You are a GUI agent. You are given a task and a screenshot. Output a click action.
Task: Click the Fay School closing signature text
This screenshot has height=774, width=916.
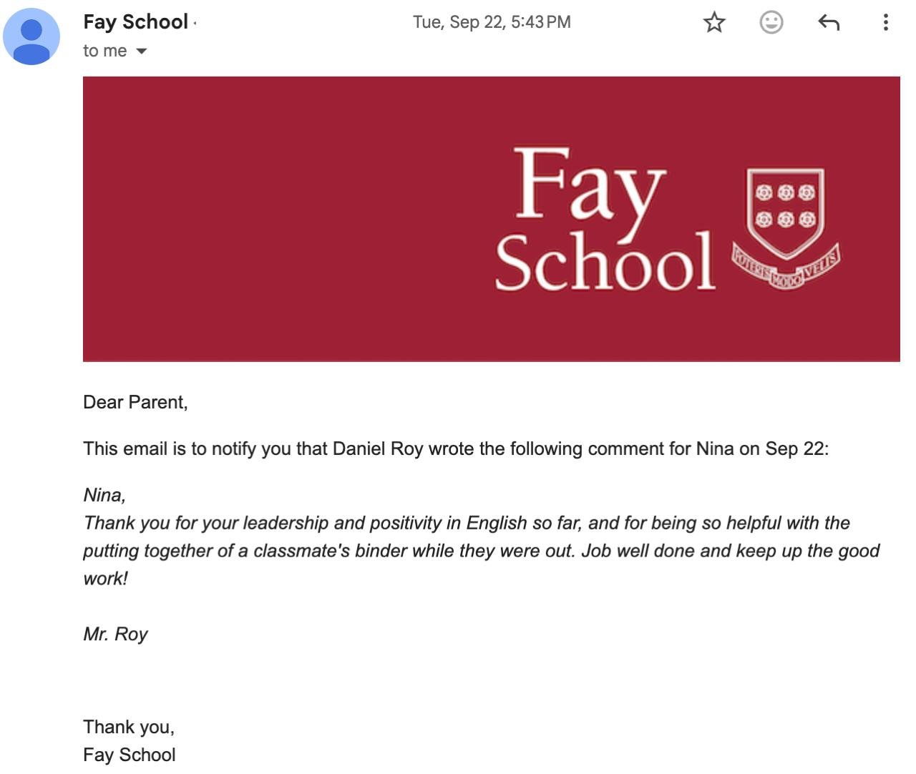[129, 755]
